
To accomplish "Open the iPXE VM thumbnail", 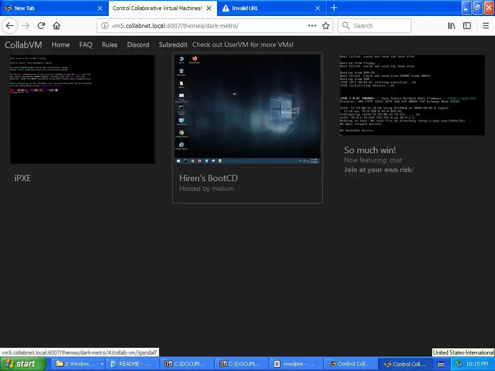I will tap(82, 109).
